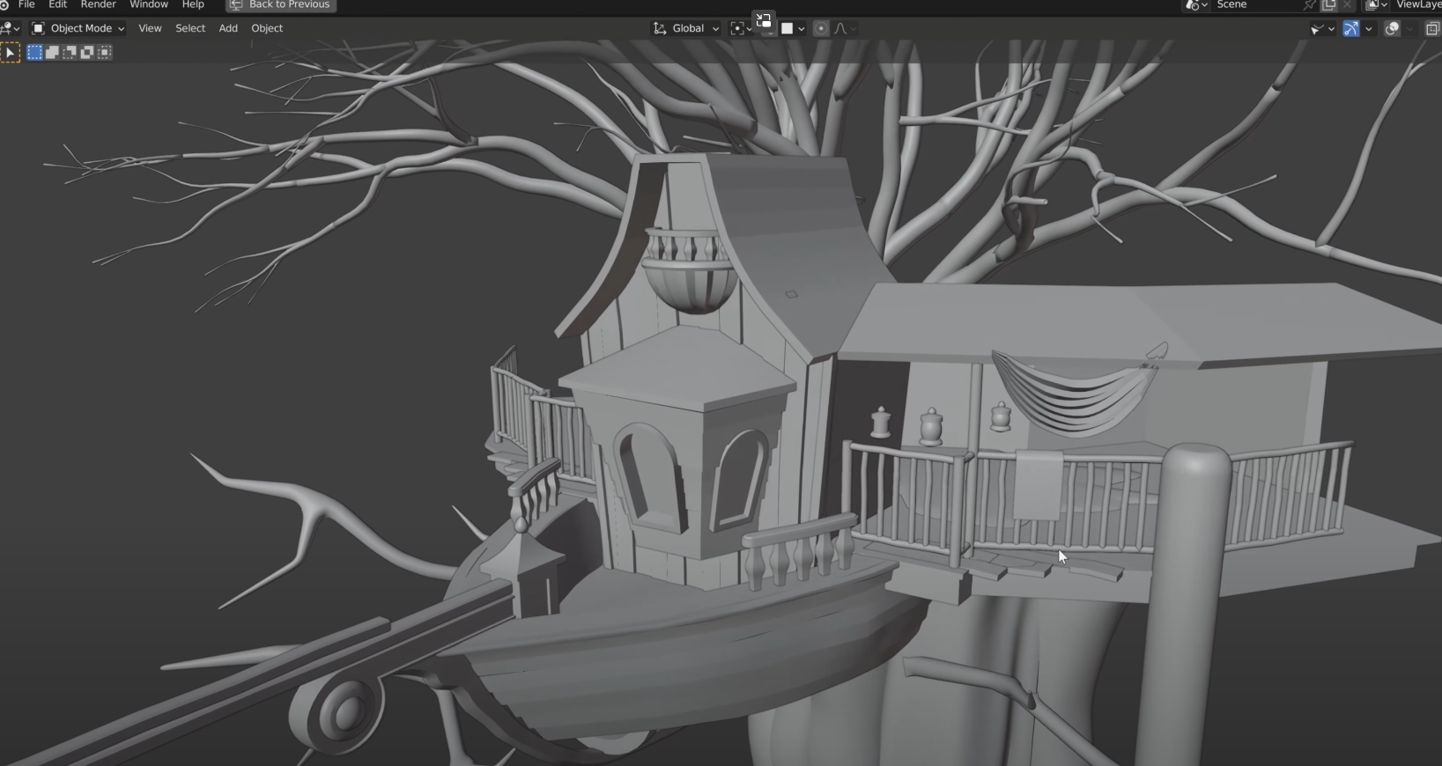Toggle viewport gizmos display
The image size is (1442, 766).
click(1351, 29)
